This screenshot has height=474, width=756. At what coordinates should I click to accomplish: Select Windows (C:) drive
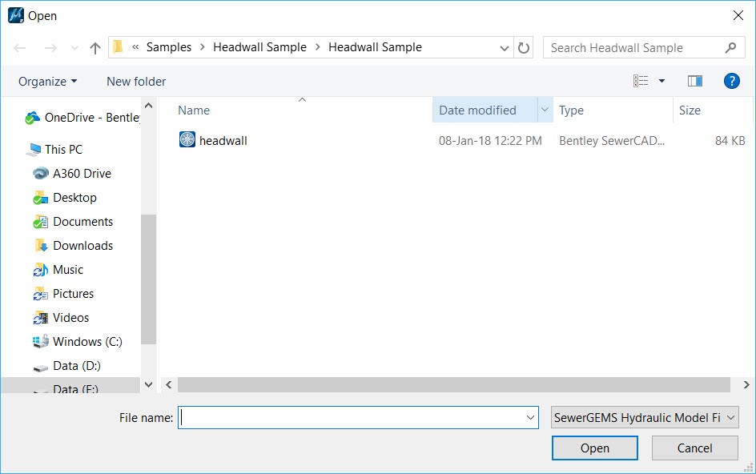[x=87, y=342]
